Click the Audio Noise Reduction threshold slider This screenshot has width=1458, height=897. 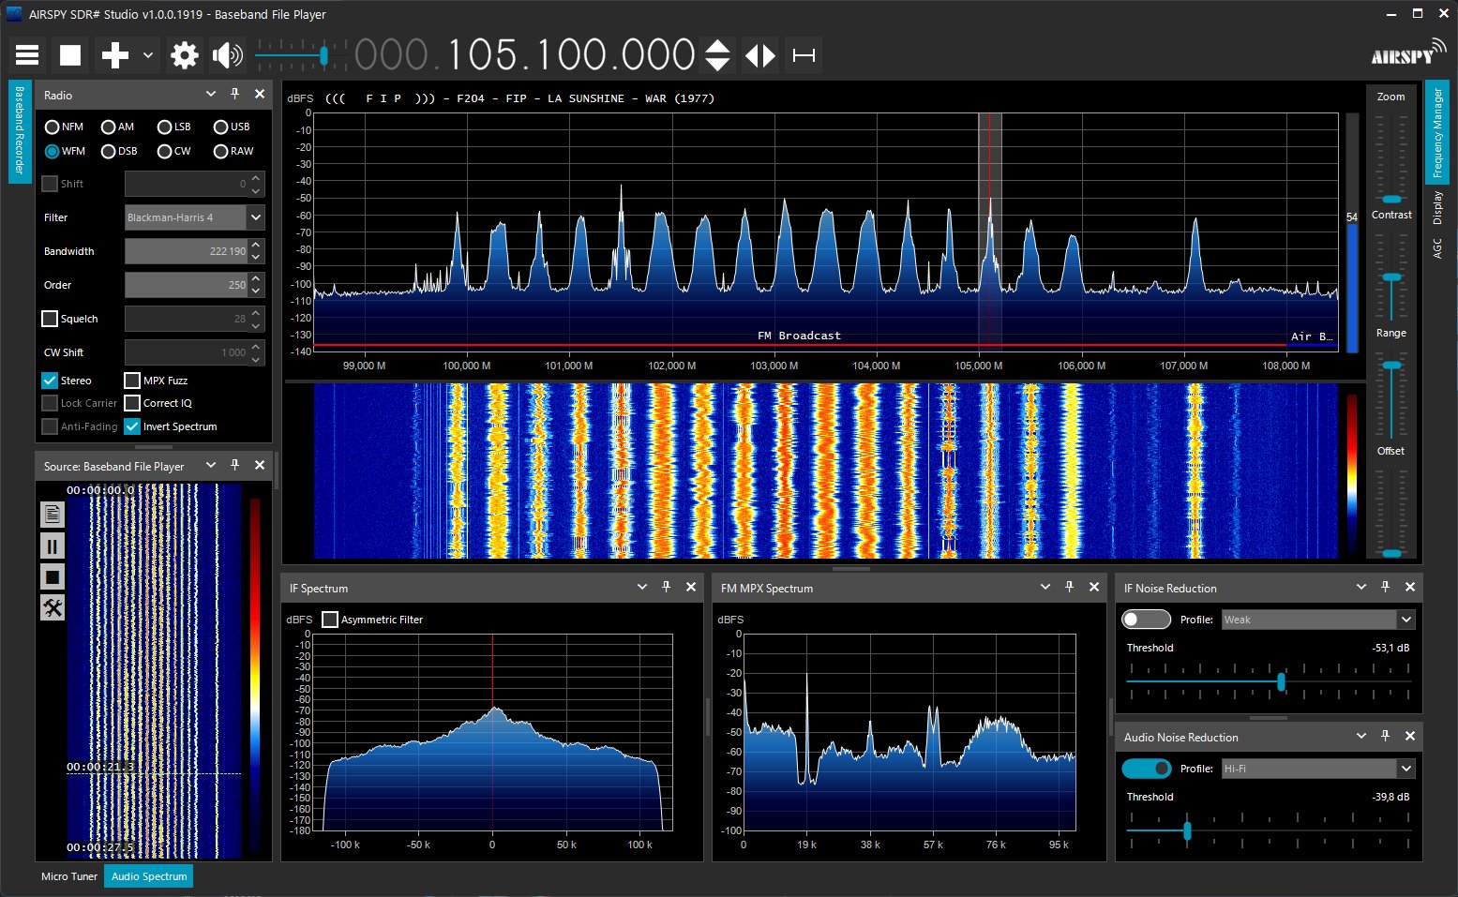click(x=1187, y=830)
